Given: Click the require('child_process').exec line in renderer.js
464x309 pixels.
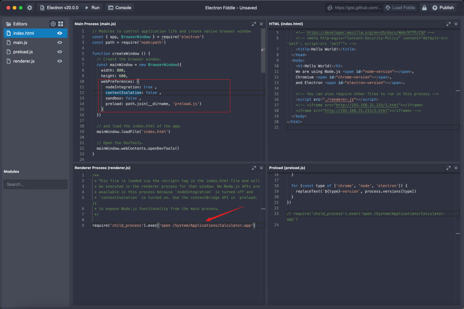Looking at the screenshot, I should click(174, 226).
